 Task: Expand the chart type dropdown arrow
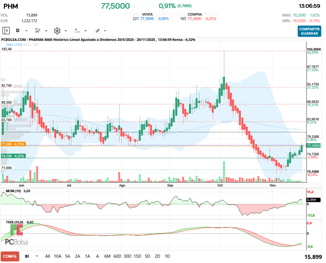click(46, 31)
